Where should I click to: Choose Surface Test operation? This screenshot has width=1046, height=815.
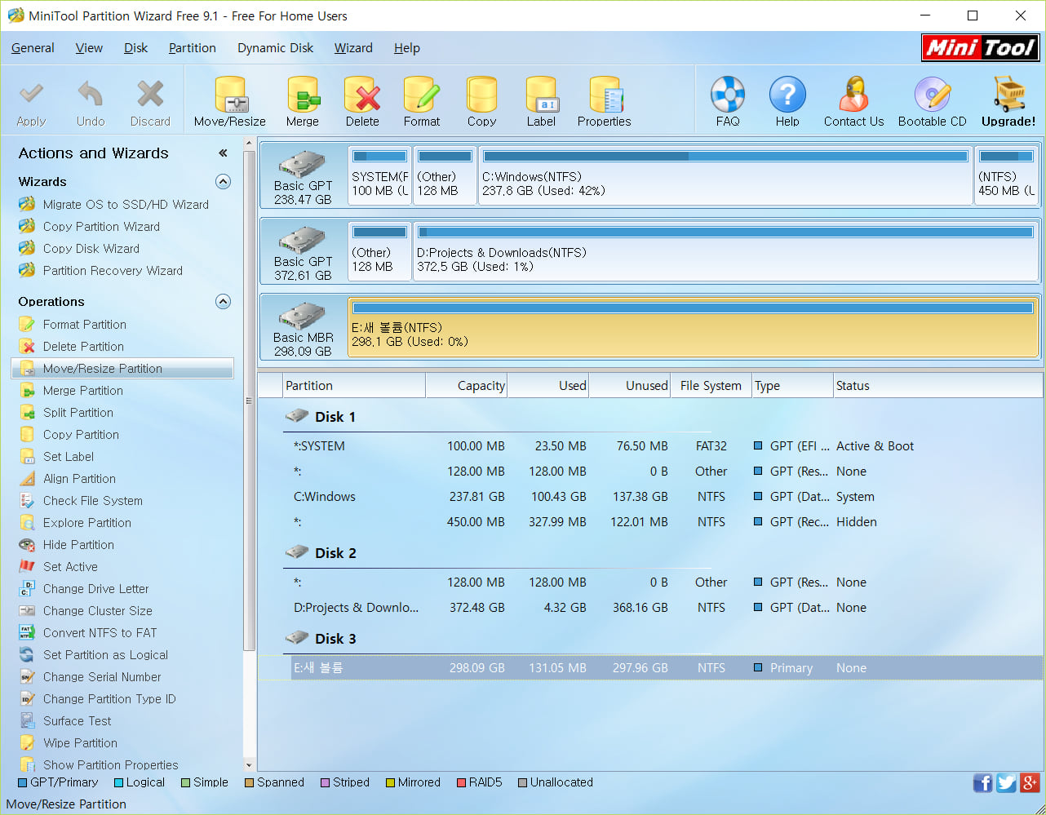click(x=78, y=721)
